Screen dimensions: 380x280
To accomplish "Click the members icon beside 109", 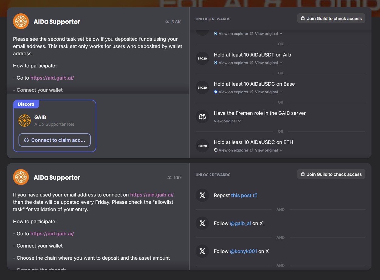I will (x=169, y=178).
